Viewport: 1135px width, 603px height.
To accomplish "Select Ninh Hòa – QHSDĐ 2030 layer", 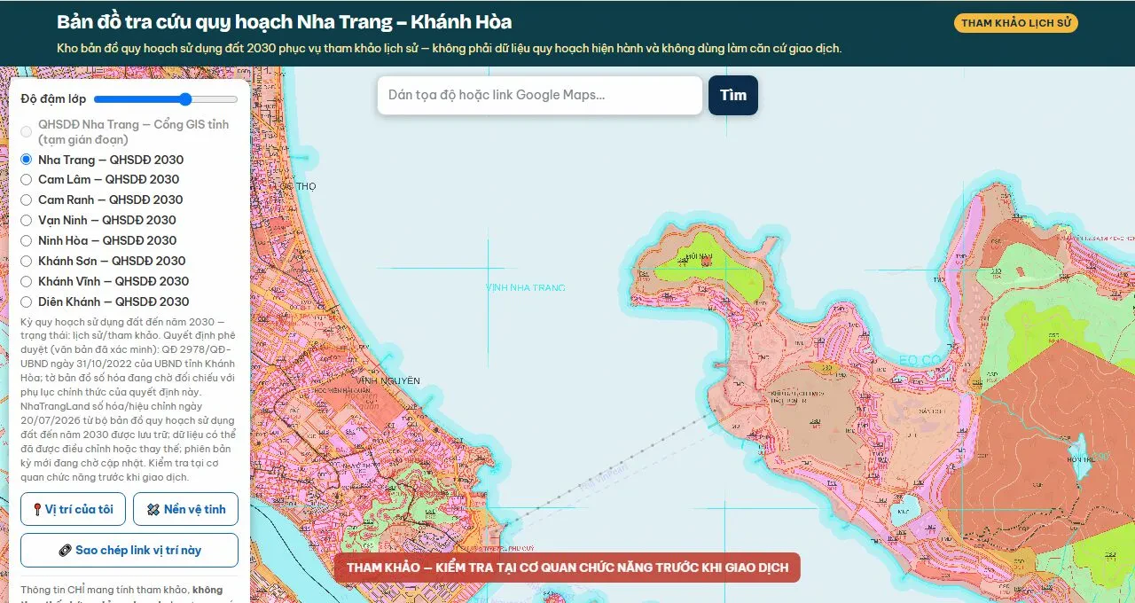I will tap(27, 241).
